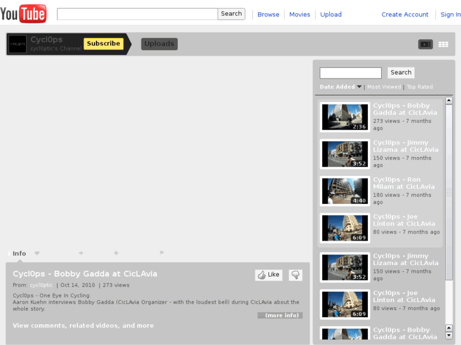Open Upload in top navigation
461x345 pixels.
click(331, 15)
